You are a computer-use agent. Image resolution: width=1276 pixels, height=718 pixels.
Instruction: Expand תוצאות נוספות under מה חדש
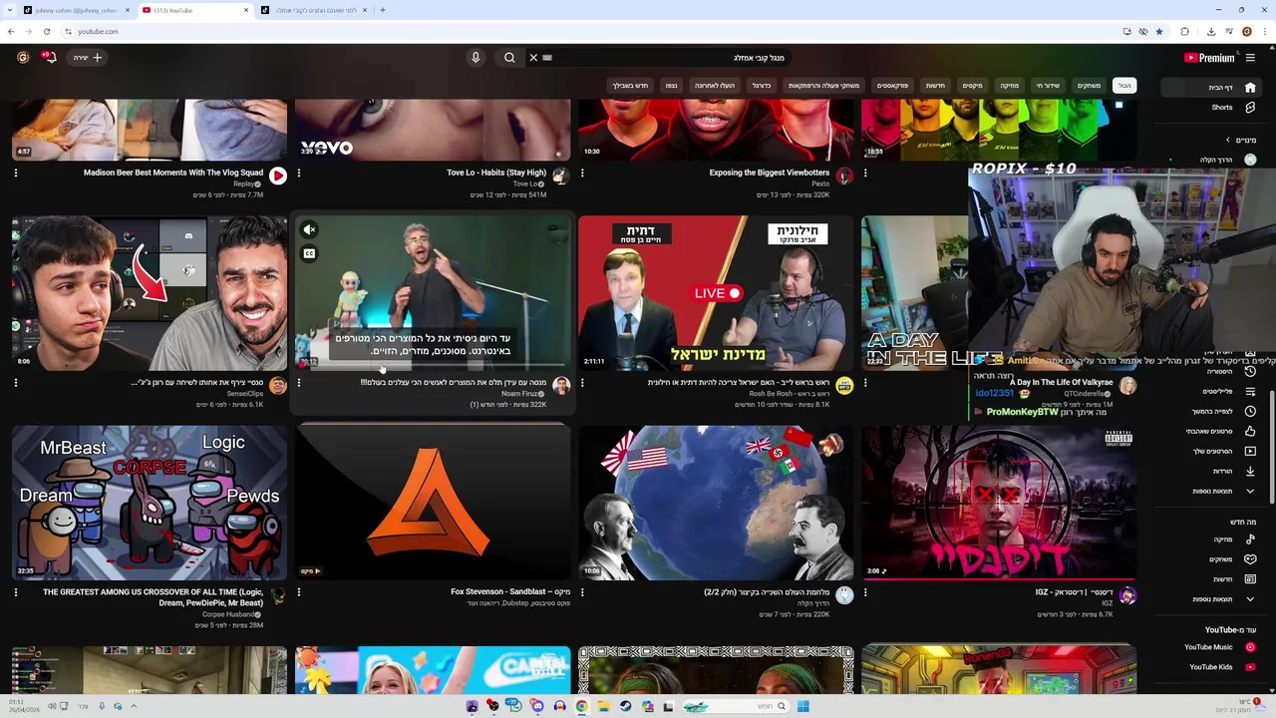1212,599
